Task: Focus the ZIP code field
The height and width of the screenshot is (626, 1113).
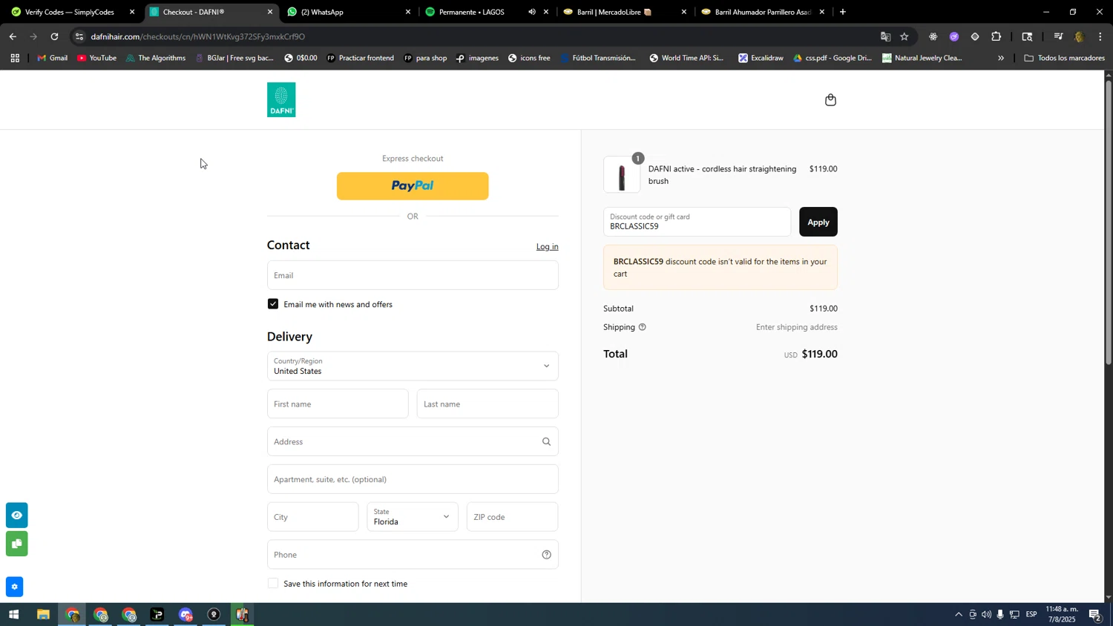Action: 512,517
